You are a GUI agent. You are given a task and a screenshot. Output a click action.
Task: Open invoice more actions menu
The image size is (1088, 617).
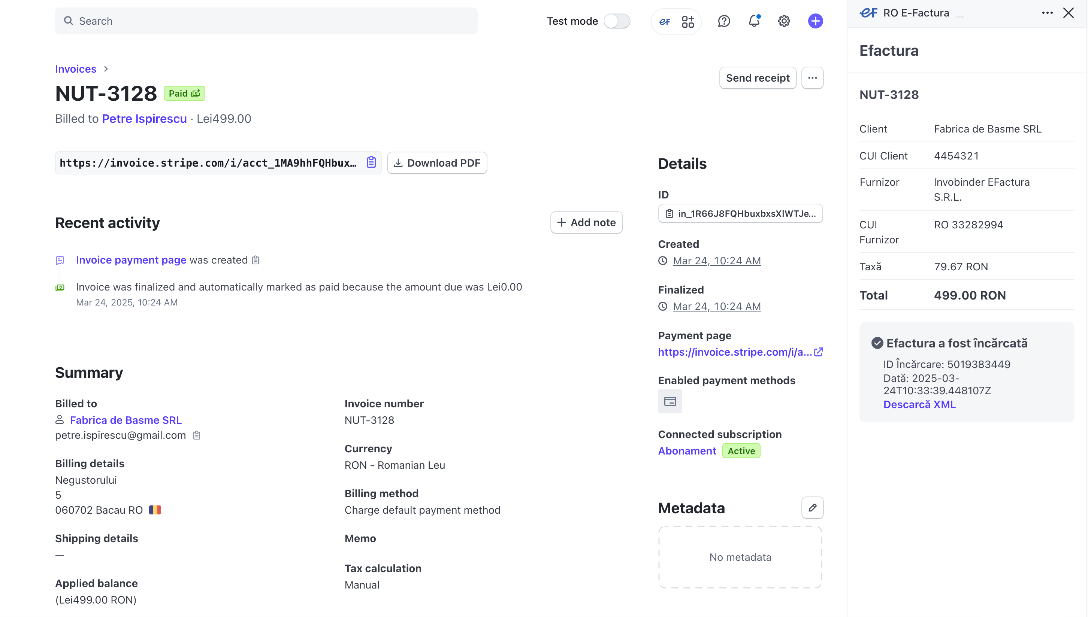[x=812, y=78]
